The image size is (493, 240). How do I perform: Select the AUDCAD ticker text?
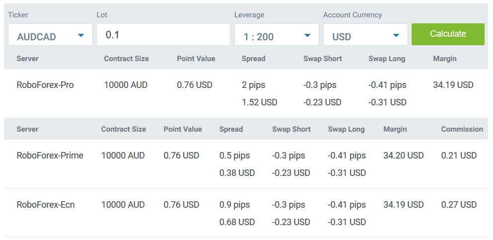36,37
